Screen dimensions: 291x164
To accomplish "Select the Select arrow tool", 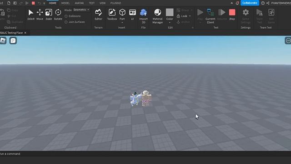I will pyautogui.click(x=30, y=15).
